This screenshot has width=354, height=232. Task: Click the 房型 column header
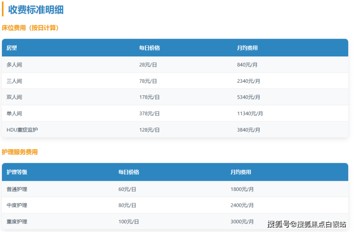tap(11, 48)
